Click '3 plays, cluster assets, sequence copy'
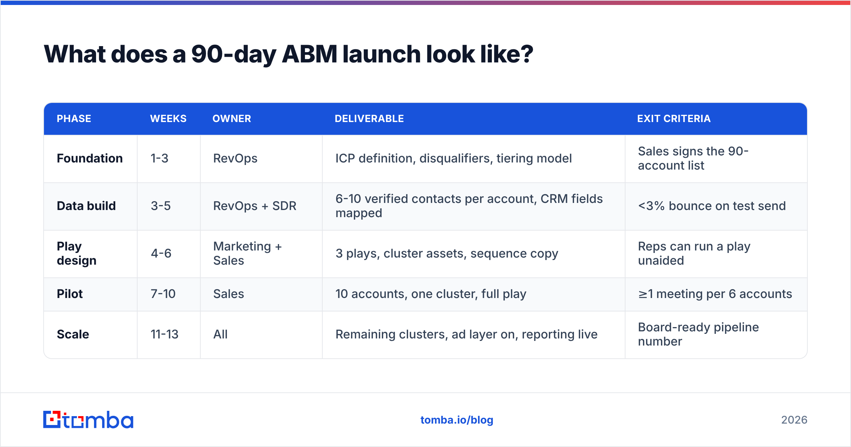 (447, 253)
